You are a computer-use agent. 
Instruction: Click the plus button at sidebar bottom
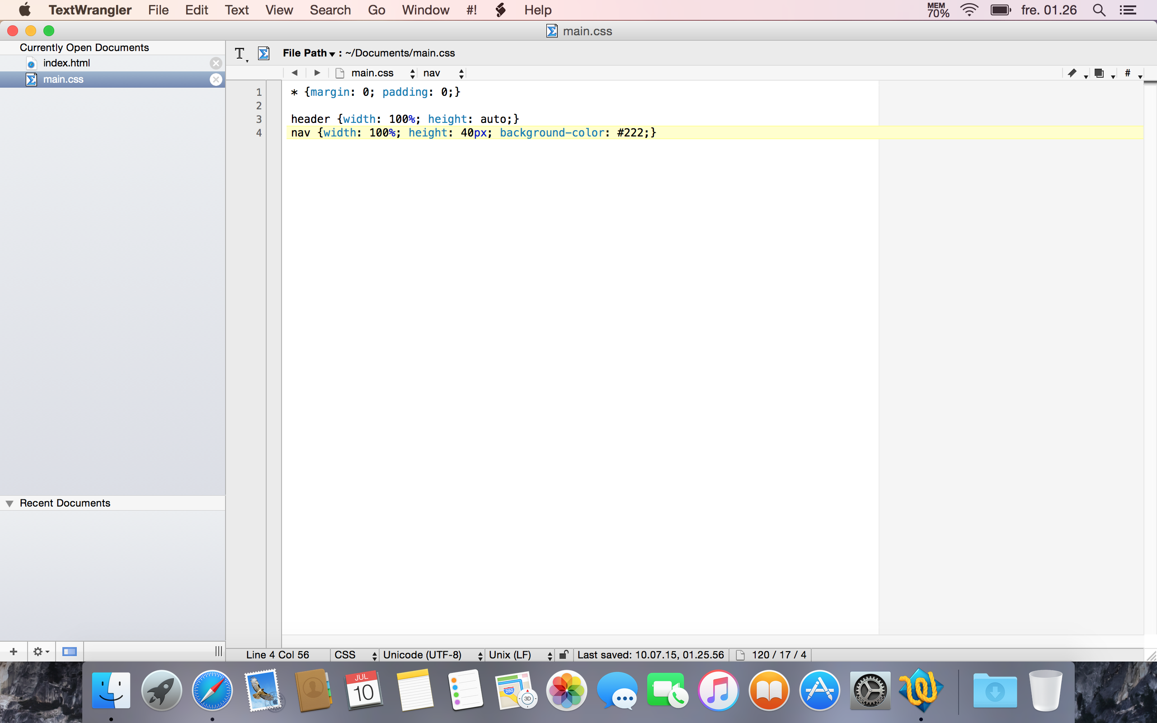point(14,651)
